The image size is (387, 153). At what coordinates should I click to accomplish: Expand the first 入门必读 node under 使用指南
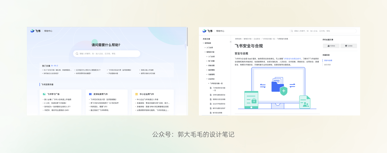(205, 48)
